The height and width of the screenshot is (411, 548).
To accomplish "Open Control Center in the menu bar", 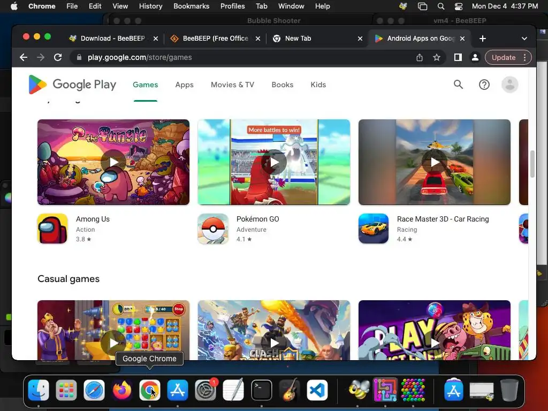I will coord(459,6).
